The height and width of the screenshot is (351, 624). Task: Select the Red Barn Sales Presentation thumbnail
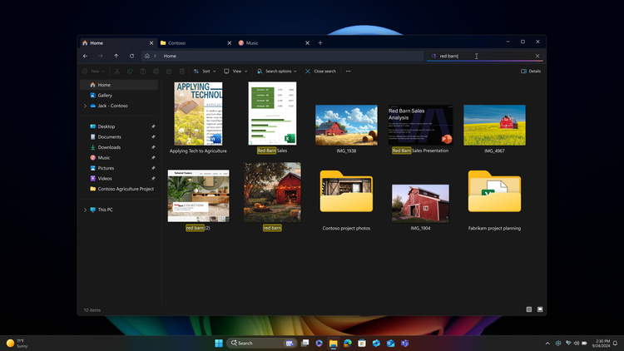419,126
